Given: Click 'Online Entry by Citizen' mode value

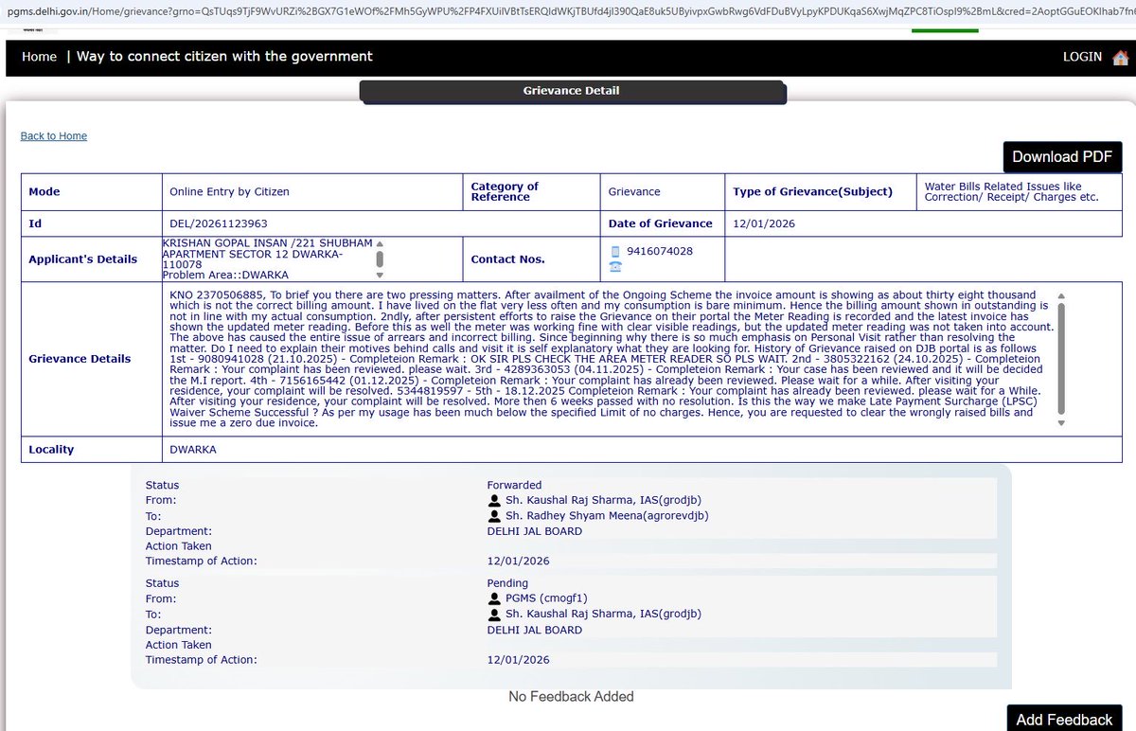Looking at the screenshot, I should click(x=229, y=191).
